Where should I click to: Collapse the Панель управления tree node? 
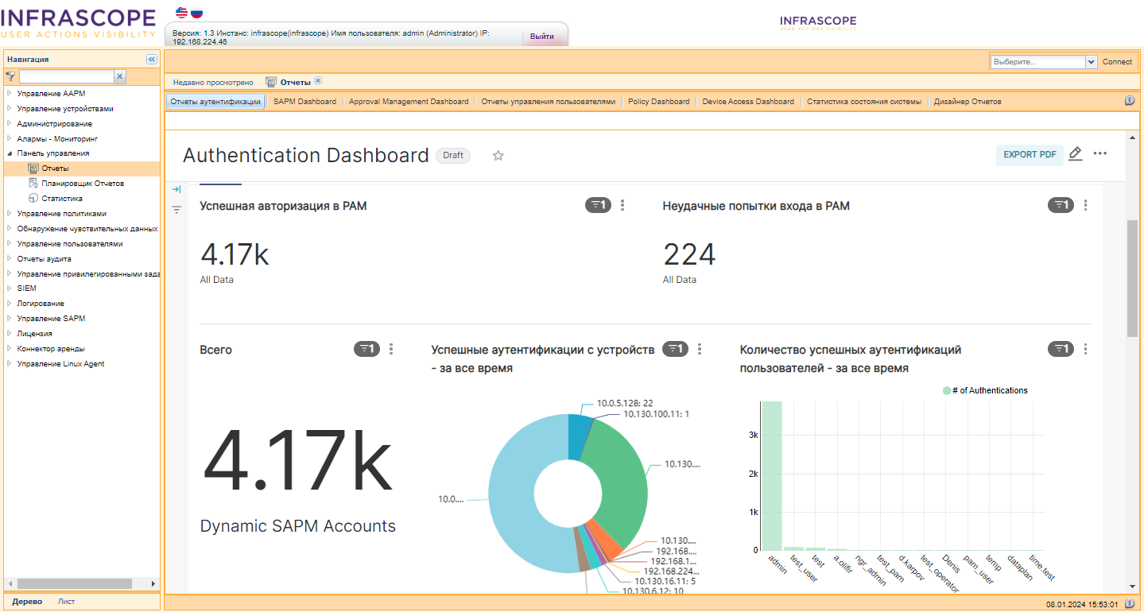pyautogui.click(x=10, y=153)
